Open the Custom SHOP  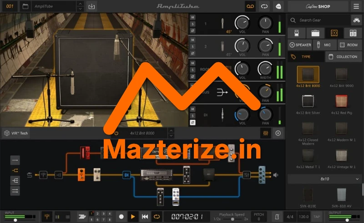tap(318, 6)
